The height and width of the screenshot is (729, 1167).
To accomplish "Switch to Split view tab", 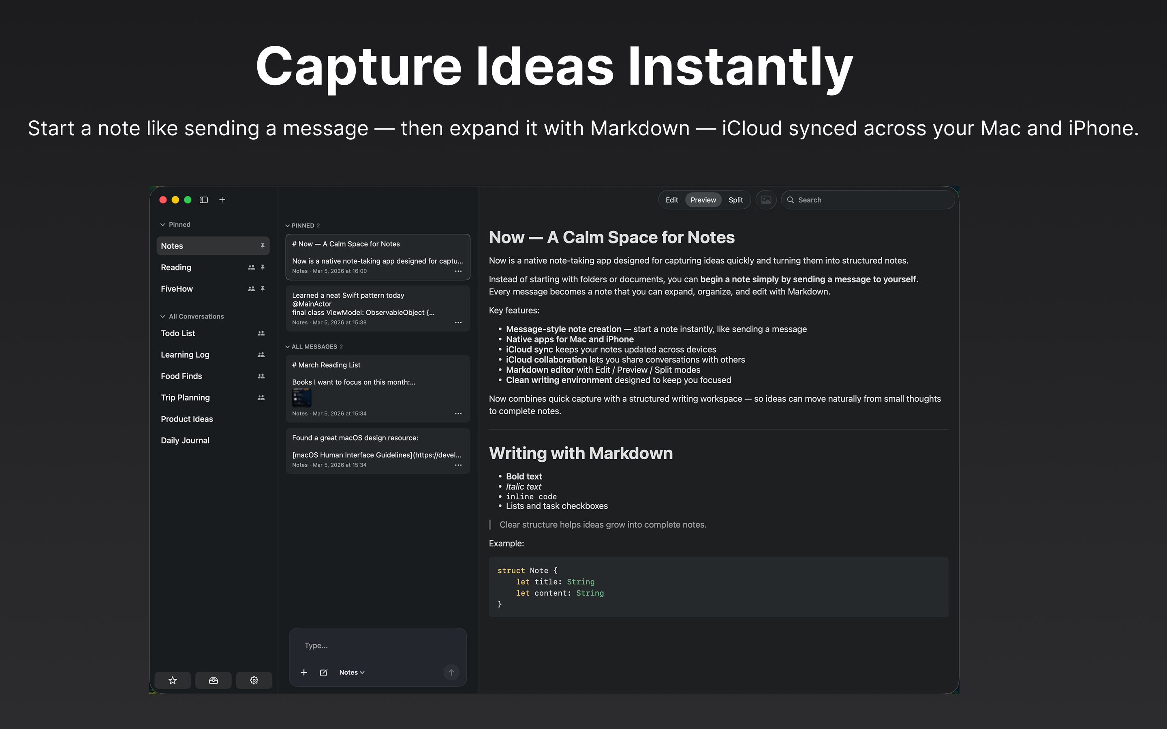I will [x=735, y=200].
